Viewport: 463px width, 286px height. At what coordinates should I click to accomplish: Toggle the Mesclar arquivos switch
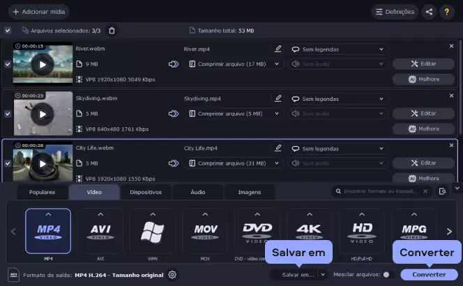(388, 274)
